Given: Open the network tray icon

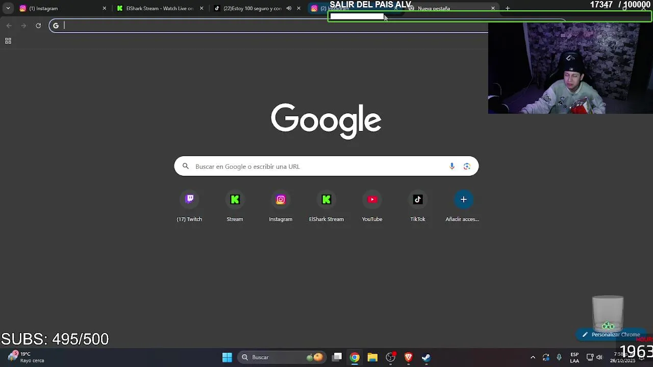Looking at the screenshot, I should point(590,357).
